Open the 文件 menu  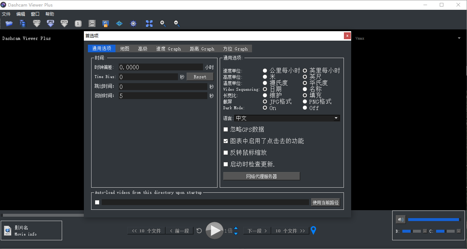[6, 14]
